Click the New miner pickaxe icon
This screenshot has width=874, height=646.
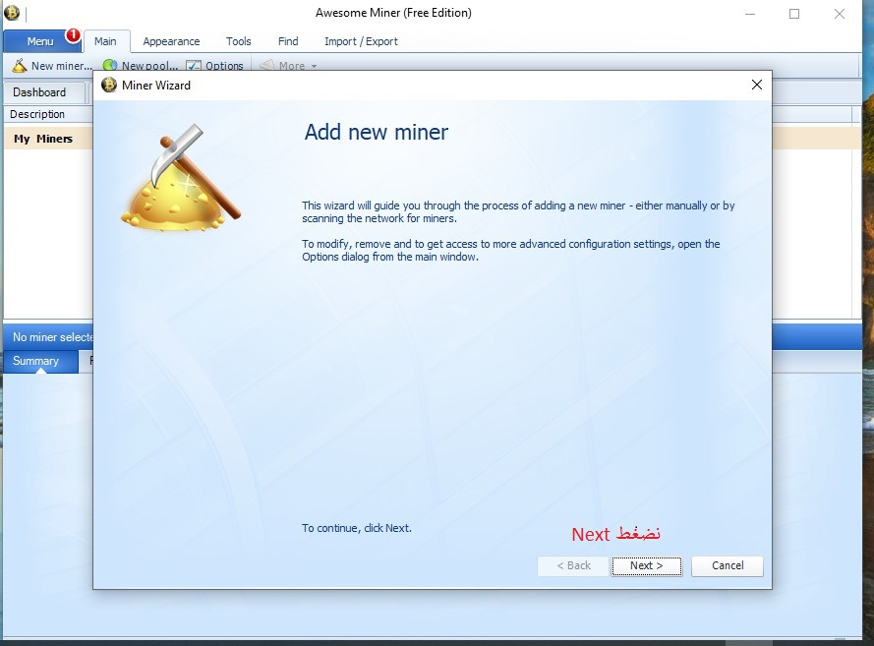tap(20, 66)
